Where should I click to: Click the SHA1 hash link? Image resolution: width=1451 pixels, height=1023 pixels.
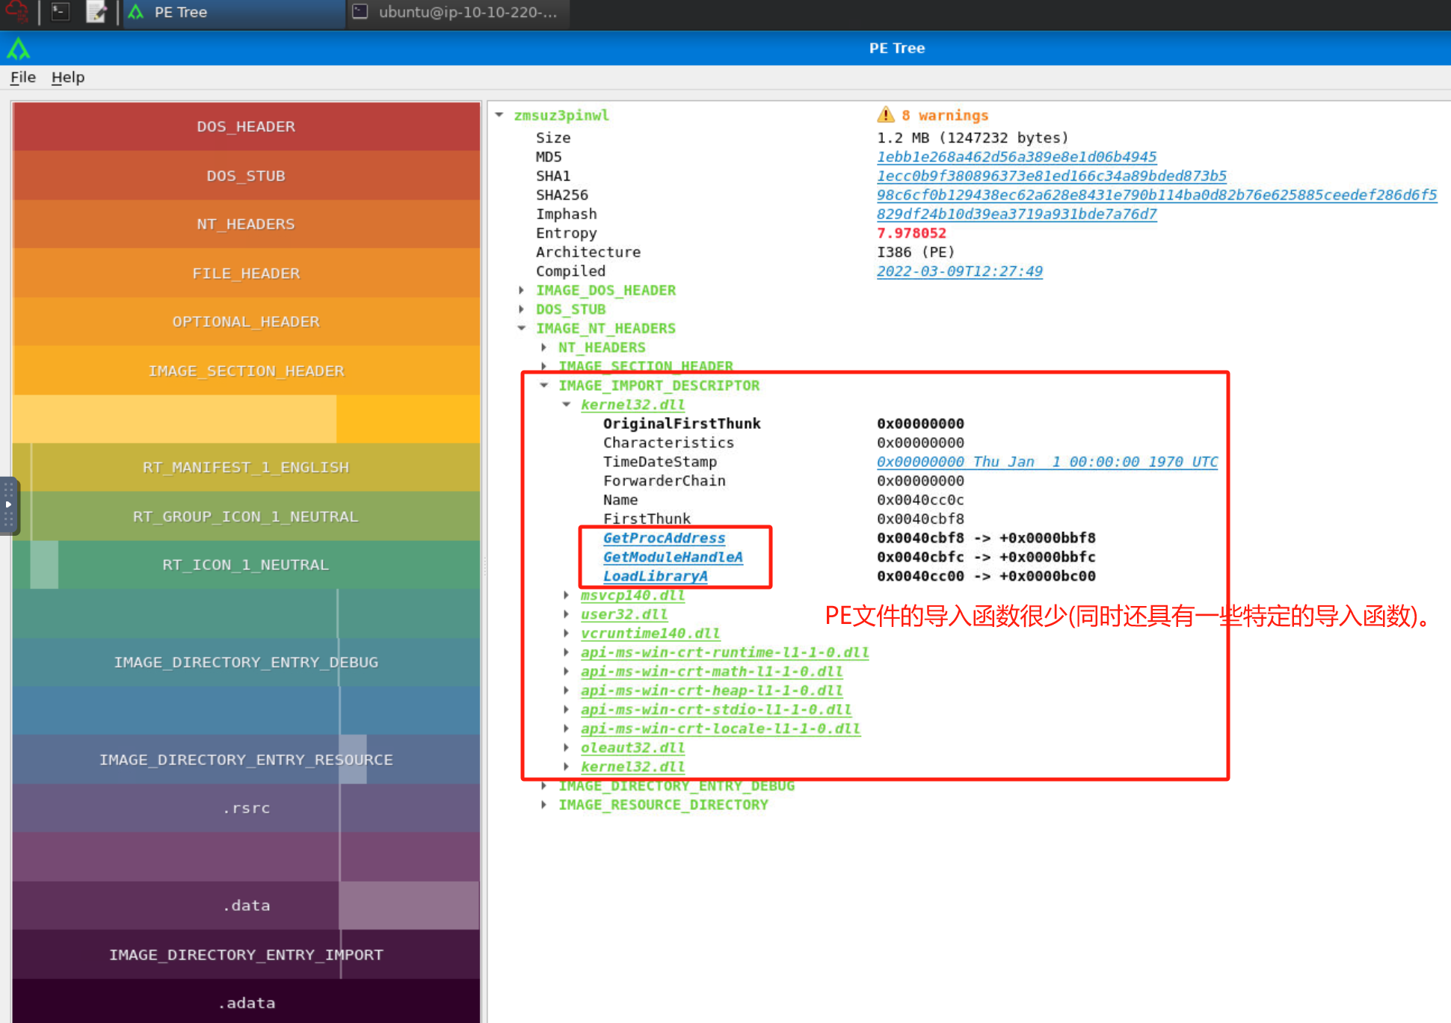coord(1052,176)
